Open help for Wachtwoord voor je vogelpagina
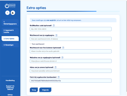Screen dimensions: 127x96 (56, 35)
